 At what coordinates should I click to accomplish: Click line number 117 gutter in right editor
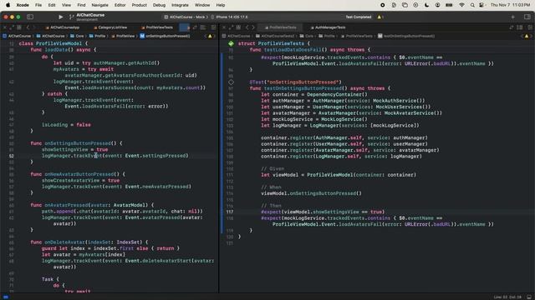(x=230, y=212)
